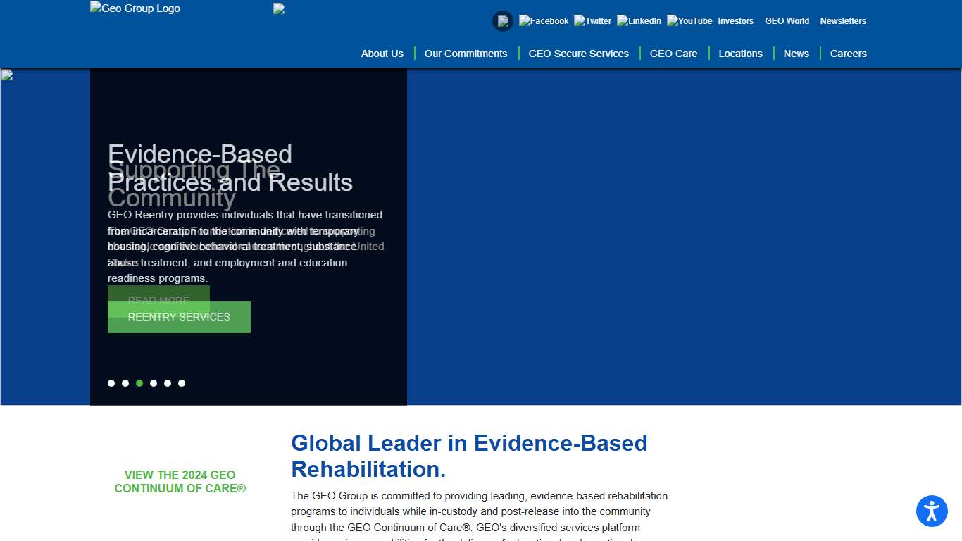Open the GEO Secure Services menu
The height and width of the screenshot is (541, 962).
coord(578,53)
